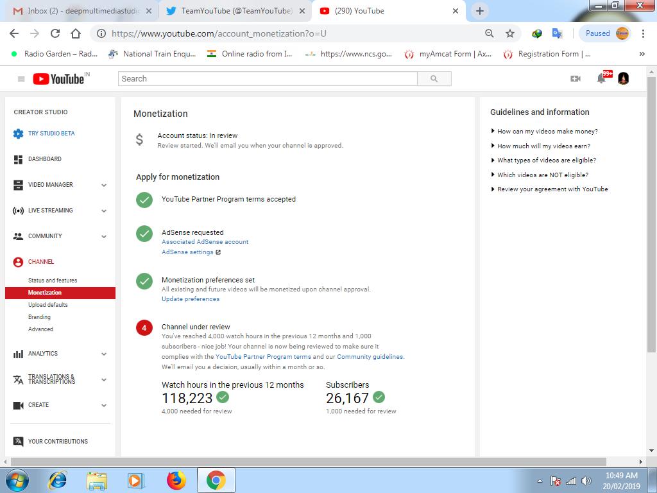
Task: Click the YouTube search input field
Action: pos(268,79)
